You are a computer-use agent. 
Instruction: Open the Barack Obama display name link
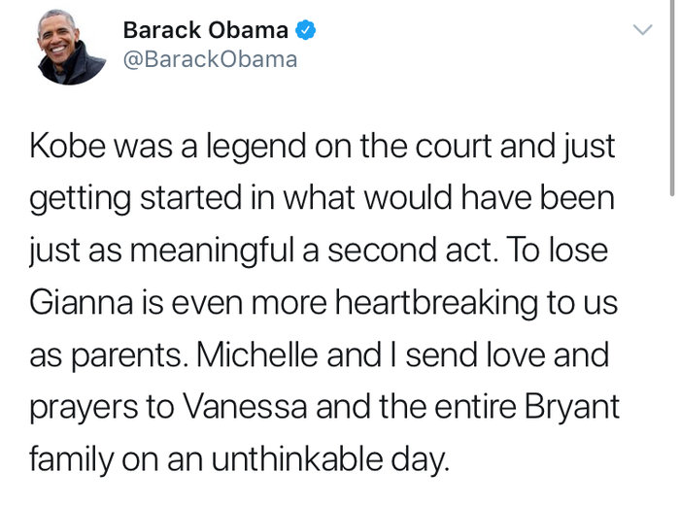[x=205, y=30]
